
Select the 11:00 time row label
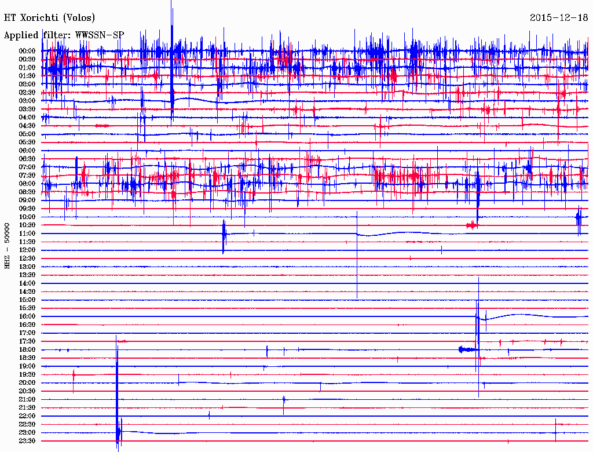[27, 234]
